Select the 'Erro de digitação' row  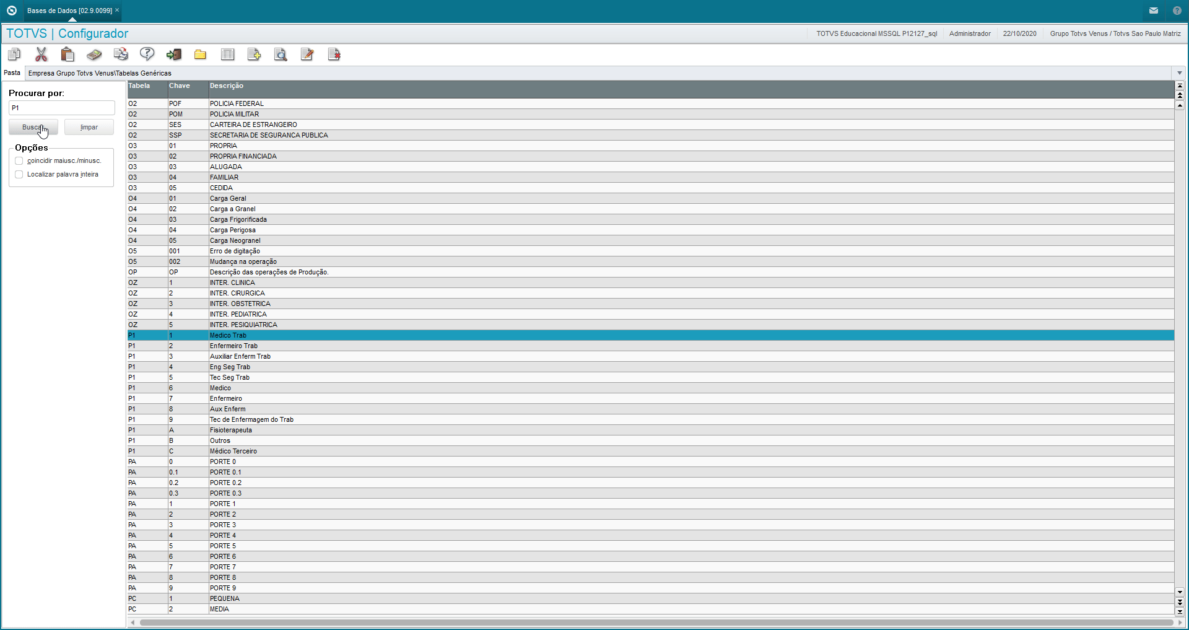[651, 252]
